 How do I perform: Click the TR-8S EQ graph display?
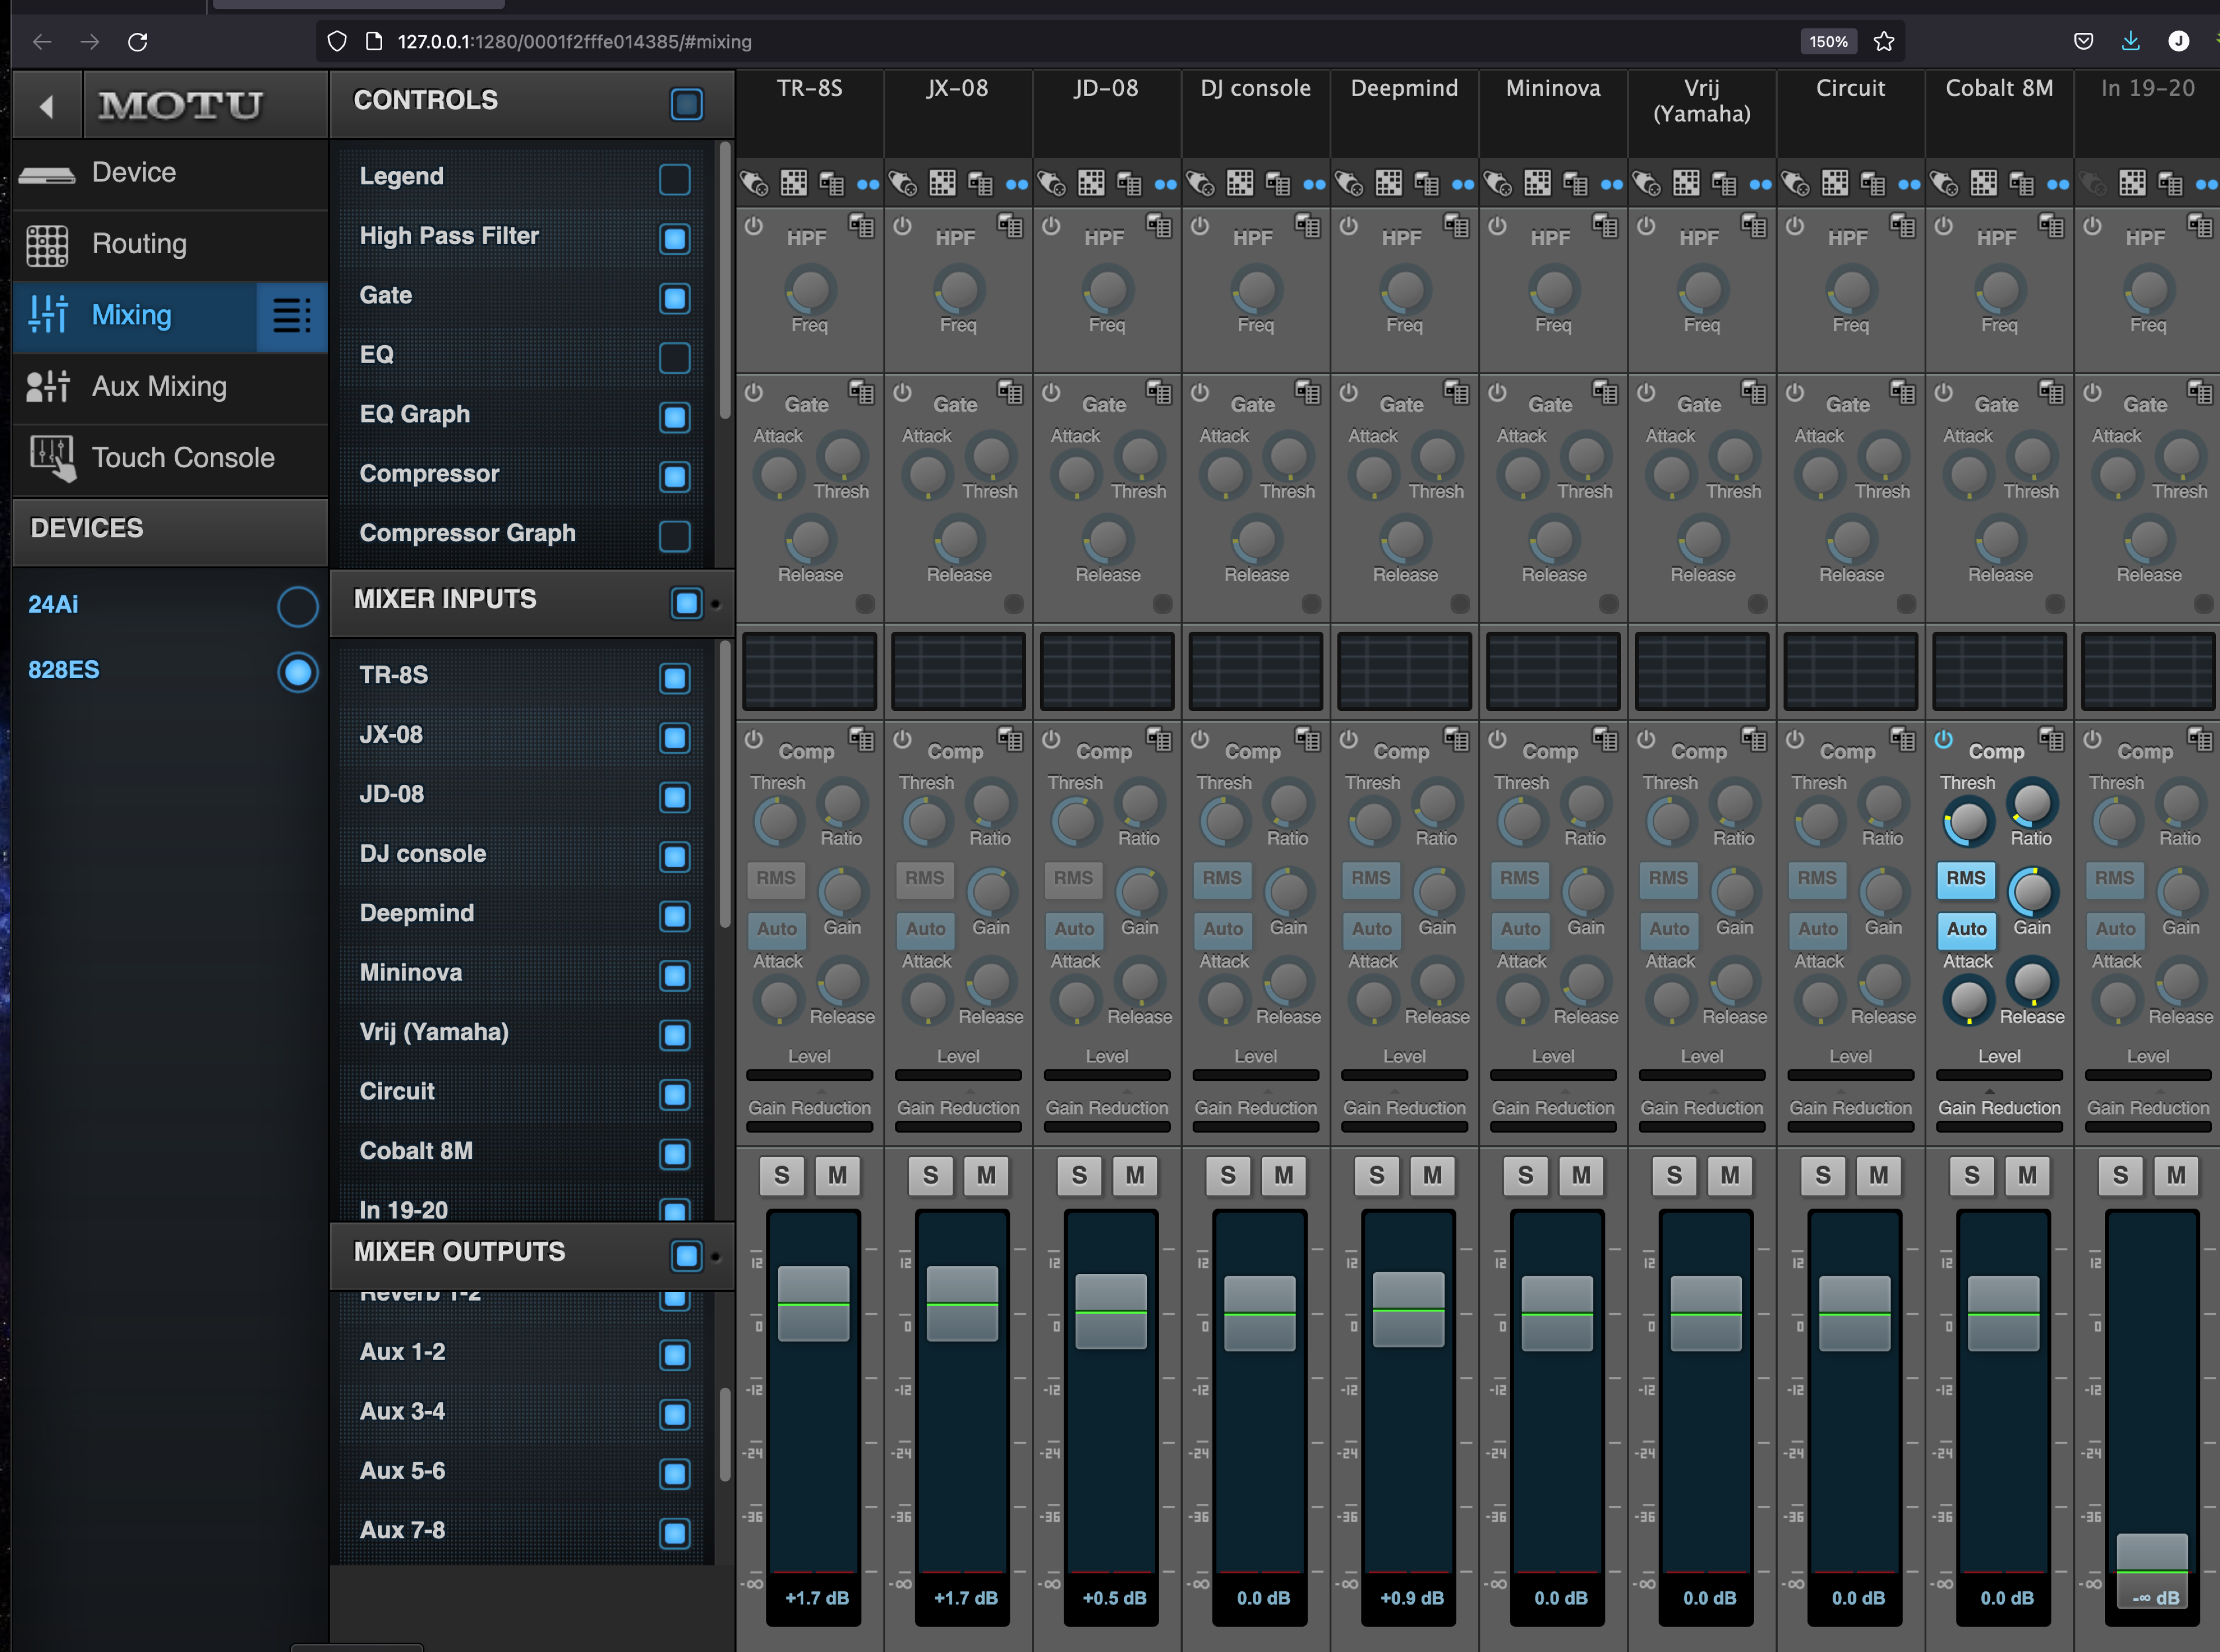[x=810, y=670]
